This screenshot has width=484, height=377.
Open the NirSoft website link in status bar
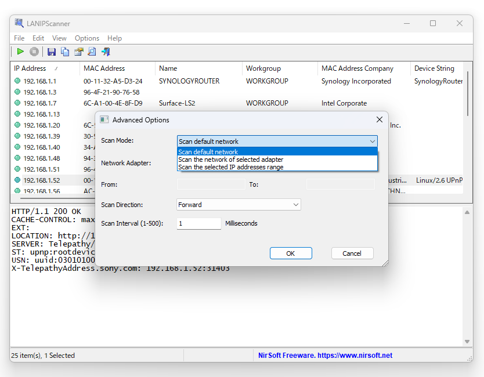pyautogui.click(x=325, y=356)
